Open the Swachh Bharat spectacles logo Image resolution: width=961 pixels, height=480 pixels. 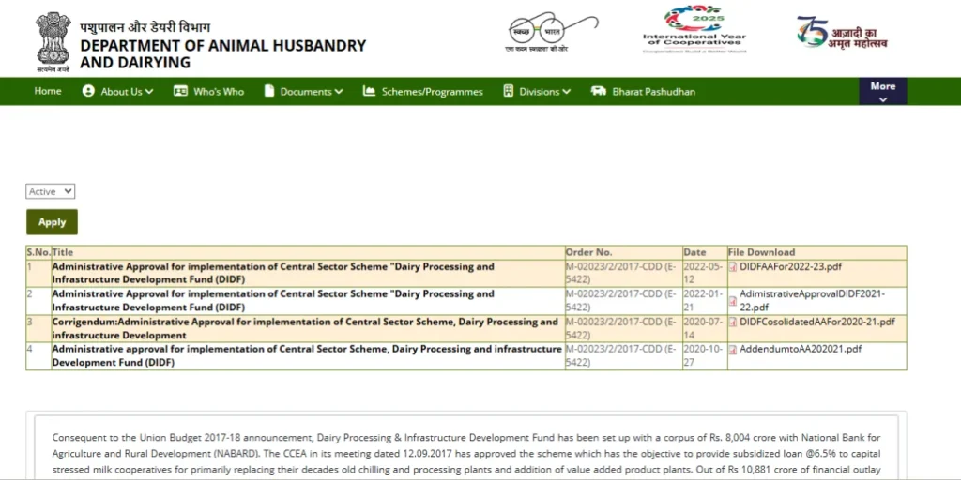pyautogui.click(x=552, y=33)
